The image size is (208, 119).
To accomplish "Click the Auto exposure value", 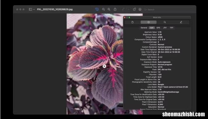I will 164,62.
